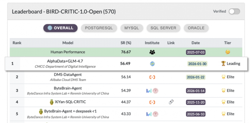Viewport: 252px width, 123px height.
Task: Click the XiYan-SQL-CRITIC chain link icon
Action: pyautogui.click(x=171, y=102)
